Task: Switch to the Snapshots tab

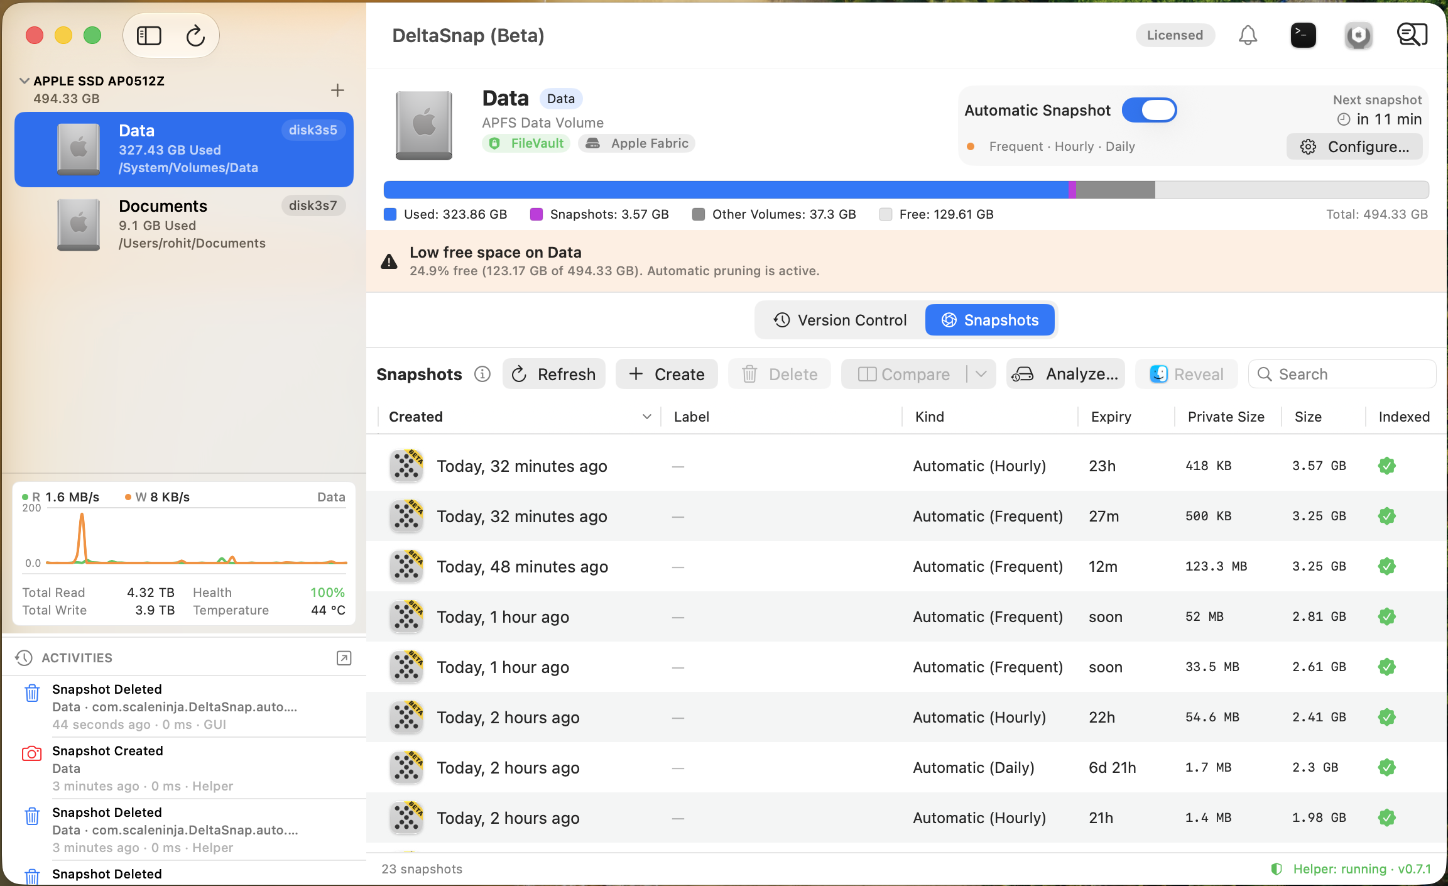Action: click(989, 320)
